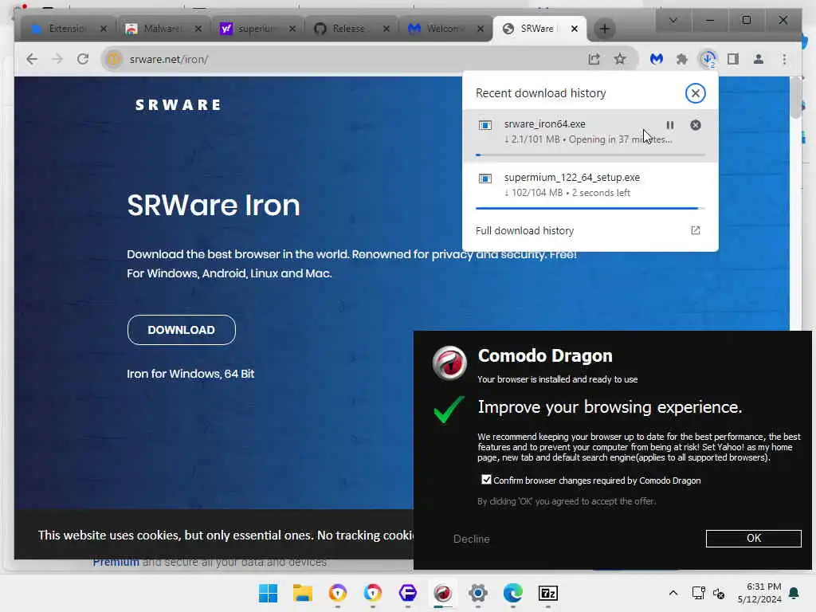The height and width of the screenshot is (612, 816).
Task: Cancel the srware_iron64.exe download
Action: pos(695,125)
